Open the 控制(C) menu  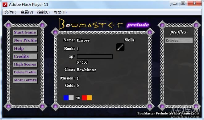(43, 12)
